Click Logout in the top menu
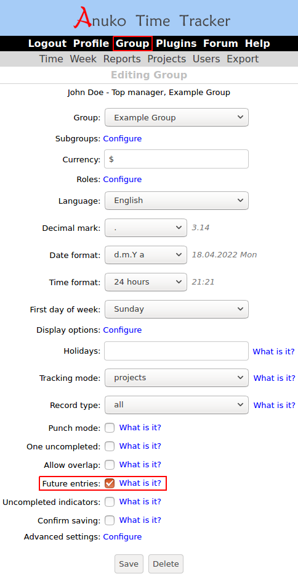The width and height of the screenshot is (298, 579). tap(47, 44)
